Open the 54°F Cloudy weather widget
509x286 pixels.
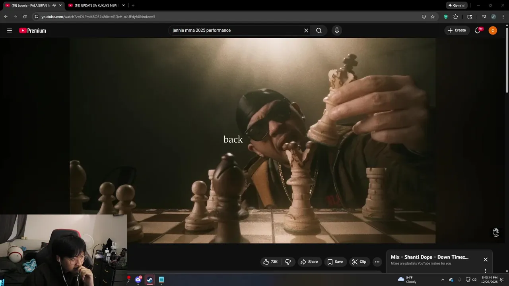407,280
